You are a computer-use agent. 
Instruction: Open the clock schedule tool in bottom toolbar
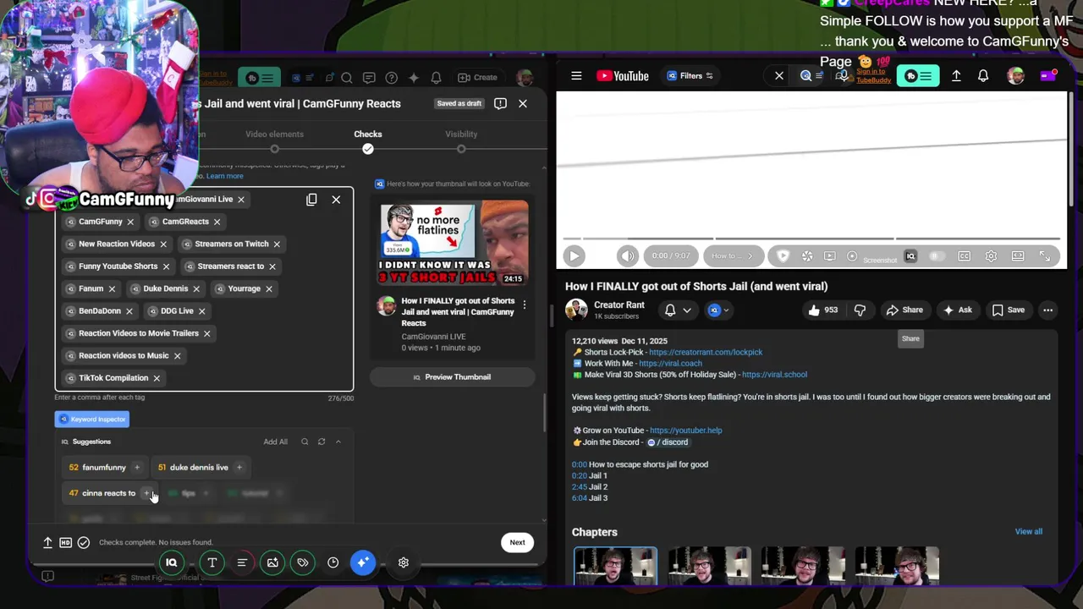click(333, 562)
